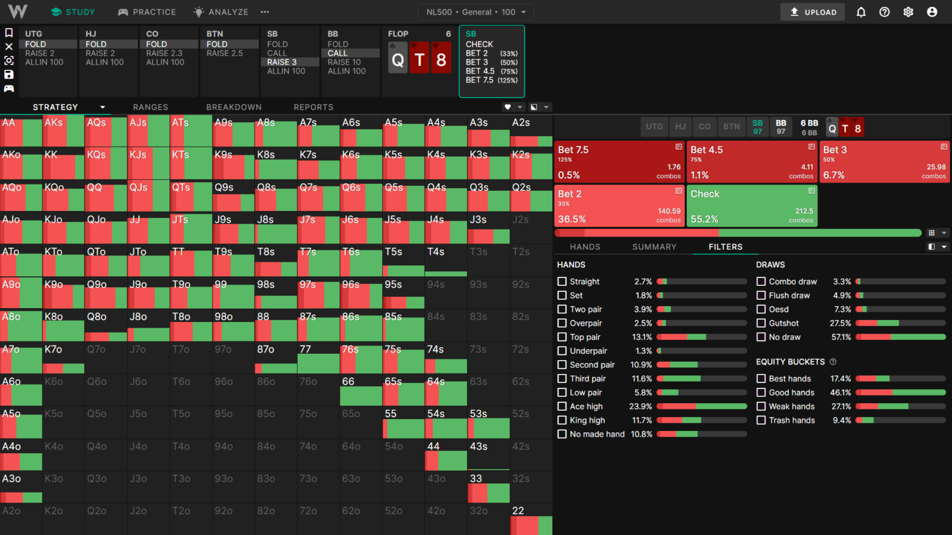Click the game controller icon
The width and height of the screenshot is (952, 535).
pyautogui.click(x=9, y=88)
